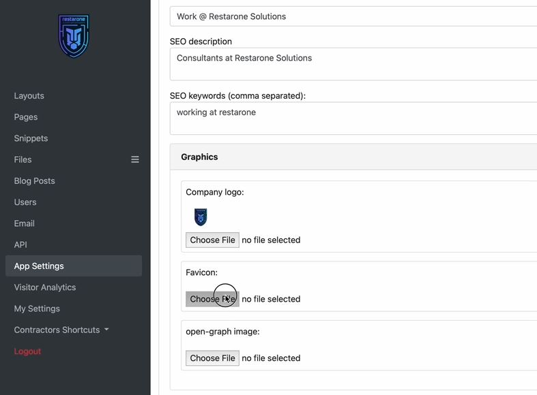The image size is (537, 395).
Task: Open the Email section
Action: (24, 223)
